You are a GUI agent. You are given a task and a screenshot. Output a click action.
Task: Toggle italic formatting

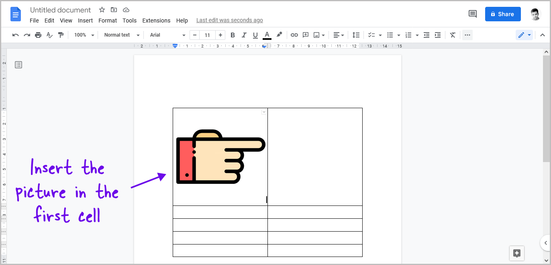[244, 35]
